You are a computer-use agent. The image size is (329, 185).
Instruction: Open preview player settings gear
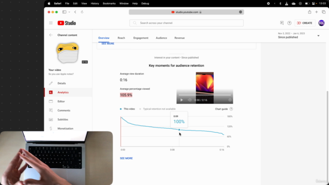pos(230,100)
